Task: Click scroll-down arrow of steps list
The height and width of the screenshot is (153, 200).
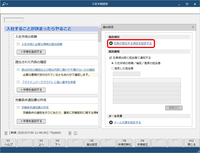Action: [100, 127]
